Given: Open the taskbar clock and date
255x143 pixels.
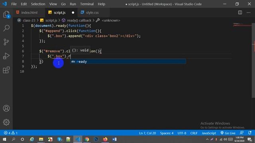Looking at the screenshot, I should click(x=239, y=139).
